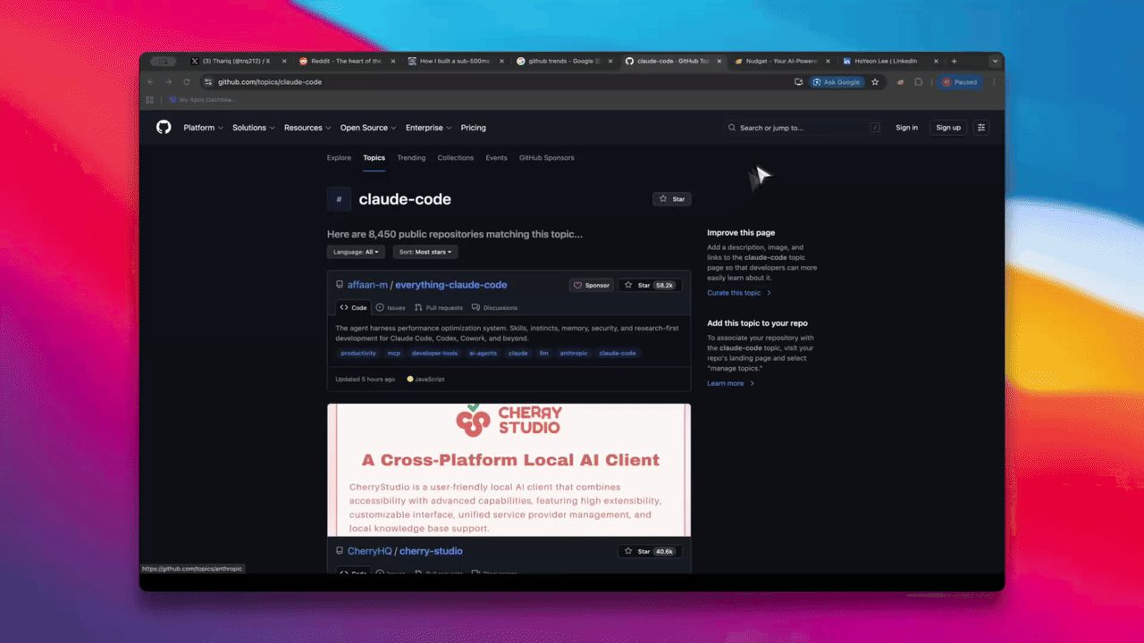Open the Chrome extensions puzzle icon
This screenshot has width=1144, height=643.
918,82
